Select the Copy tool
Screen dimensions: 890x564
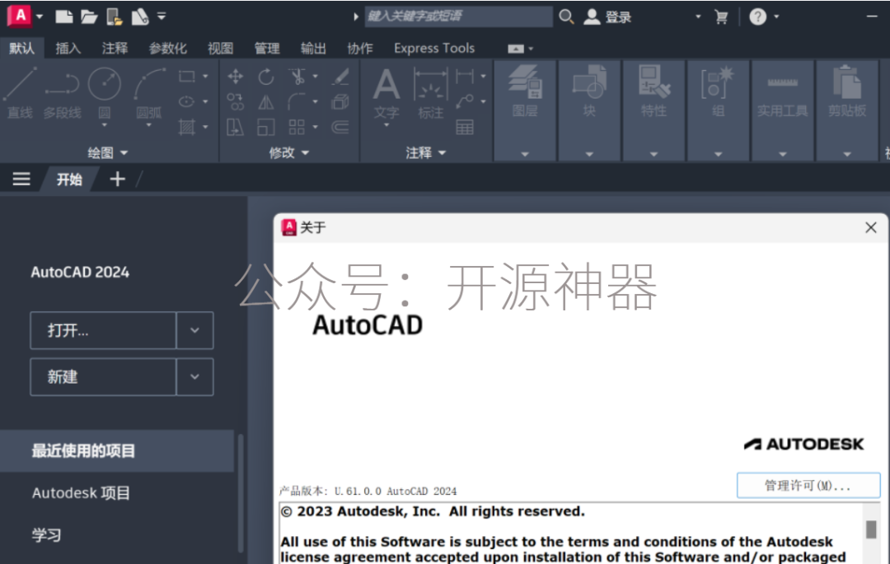235,102
